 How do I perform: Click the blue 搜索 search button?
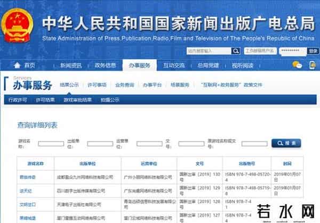[286, 143]
